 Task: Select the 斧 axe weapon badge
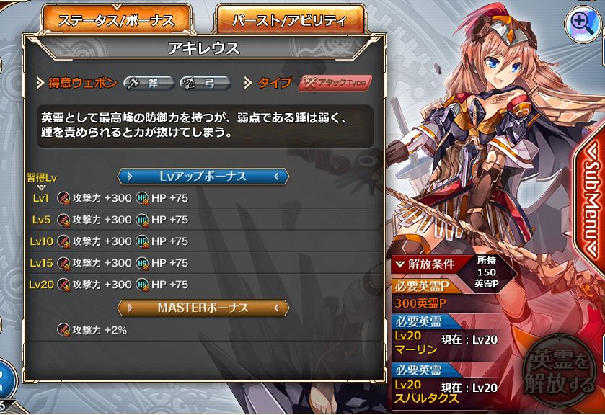pyautogui.click(x=149, y=83)
